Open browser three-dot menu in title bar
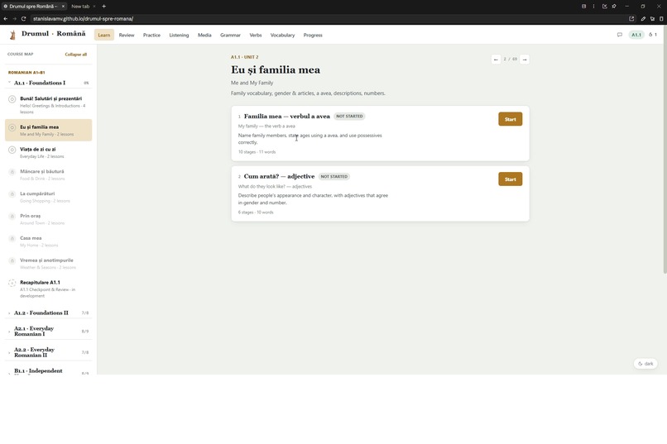 coord(594,7)
